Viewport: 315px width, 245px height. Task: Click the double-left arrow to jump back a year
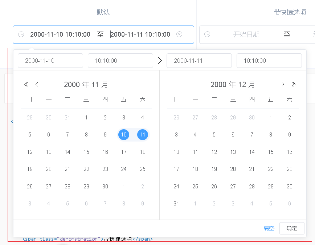(26, 84)
